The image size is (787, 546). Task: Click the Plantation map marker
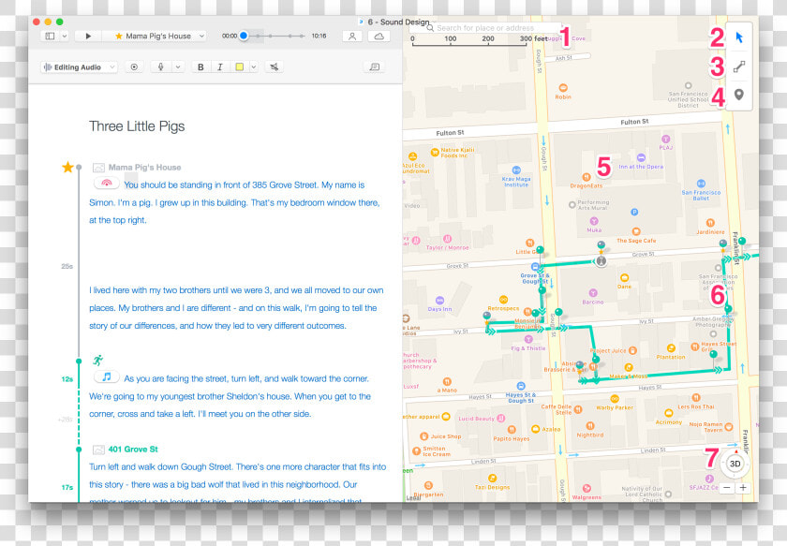click(671, 348)
